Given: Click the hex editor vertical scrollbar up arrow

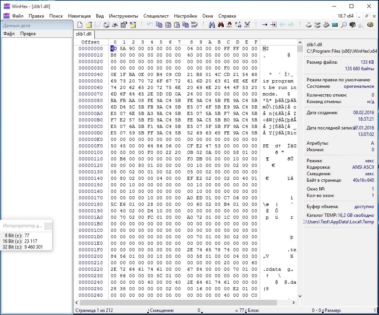Looking at the screenshot, I should [x=300, y=42].
